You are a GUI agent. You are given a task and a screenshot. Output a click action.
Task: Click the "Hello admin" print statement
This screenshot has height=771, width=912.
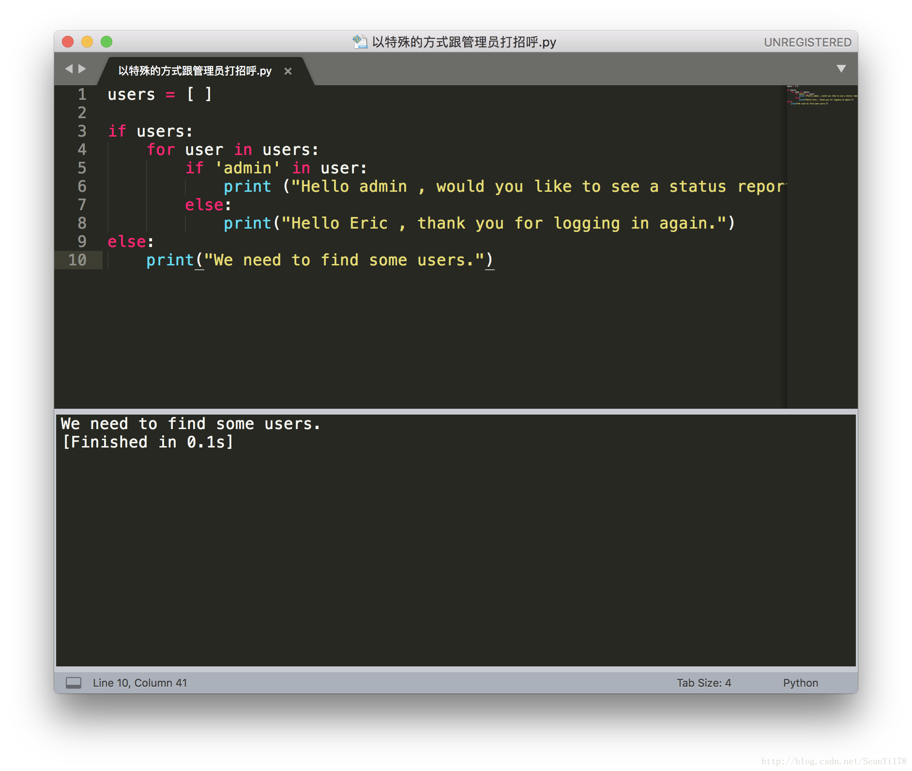point(505,186)
